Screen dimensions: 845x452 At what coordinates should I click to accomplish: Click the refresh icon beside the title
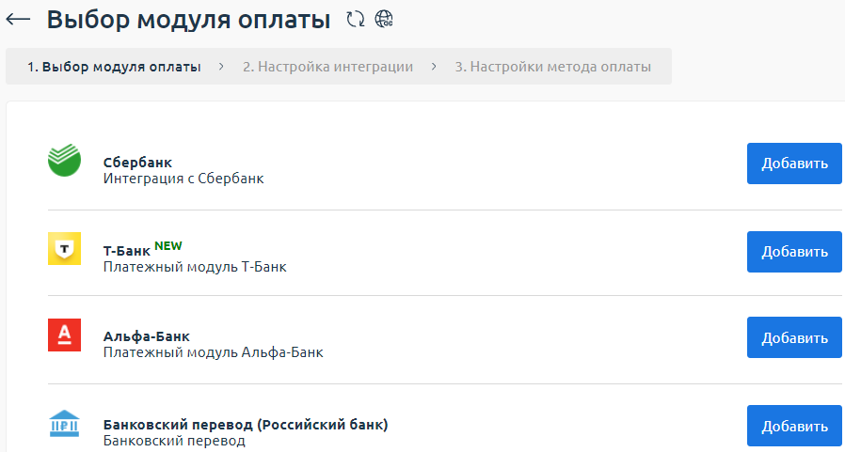[x=355, y=19]
